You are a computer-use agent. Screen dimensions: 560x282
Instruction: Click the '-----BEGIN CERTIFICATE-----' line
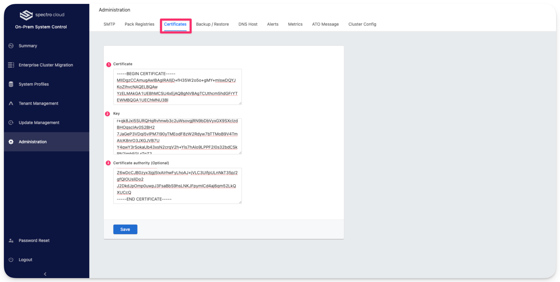click(x=146, y=74)
